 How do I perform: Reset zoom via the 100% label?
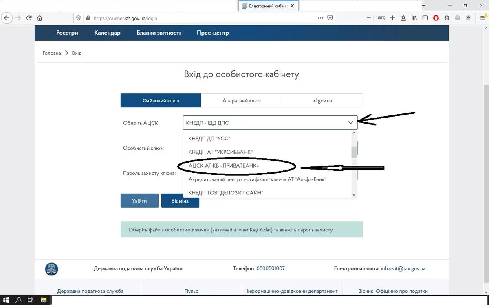pyautogui.click(x=381, y=18)
